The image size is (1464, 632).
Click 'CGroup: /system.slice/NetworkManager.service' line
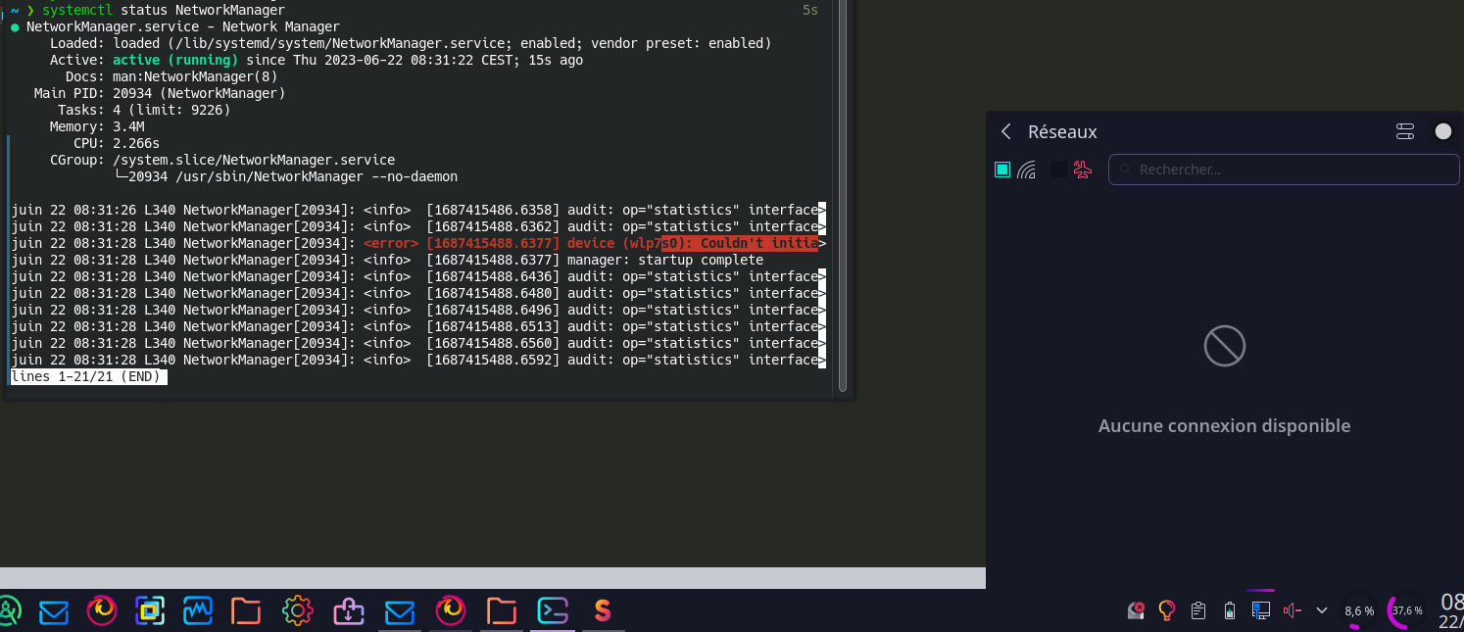222,160
